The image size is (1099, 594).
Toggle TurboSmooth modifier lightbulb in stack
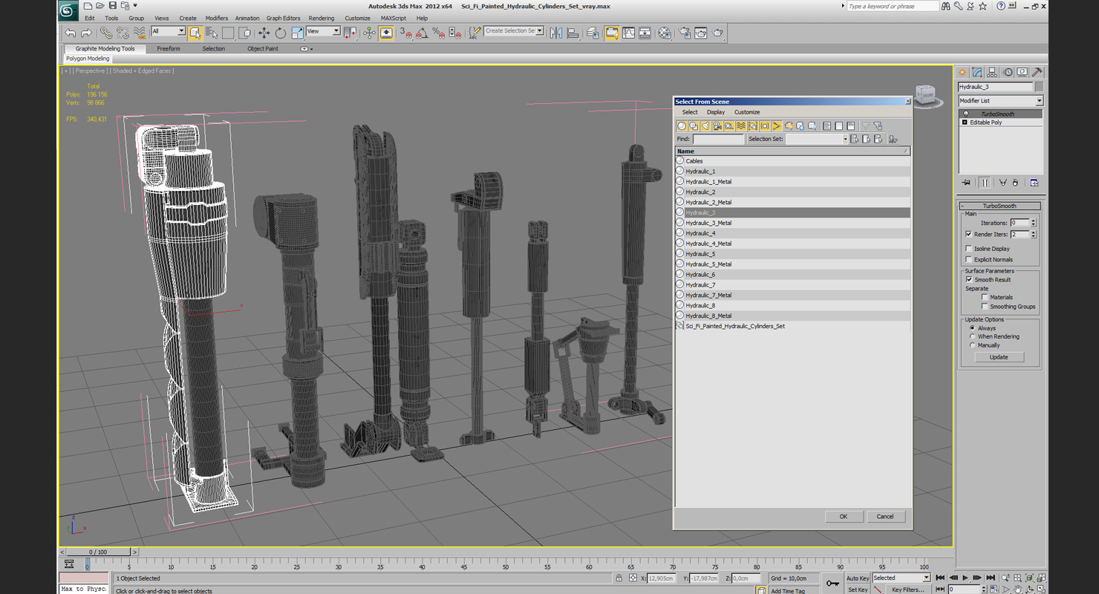[x=965, y=114]
